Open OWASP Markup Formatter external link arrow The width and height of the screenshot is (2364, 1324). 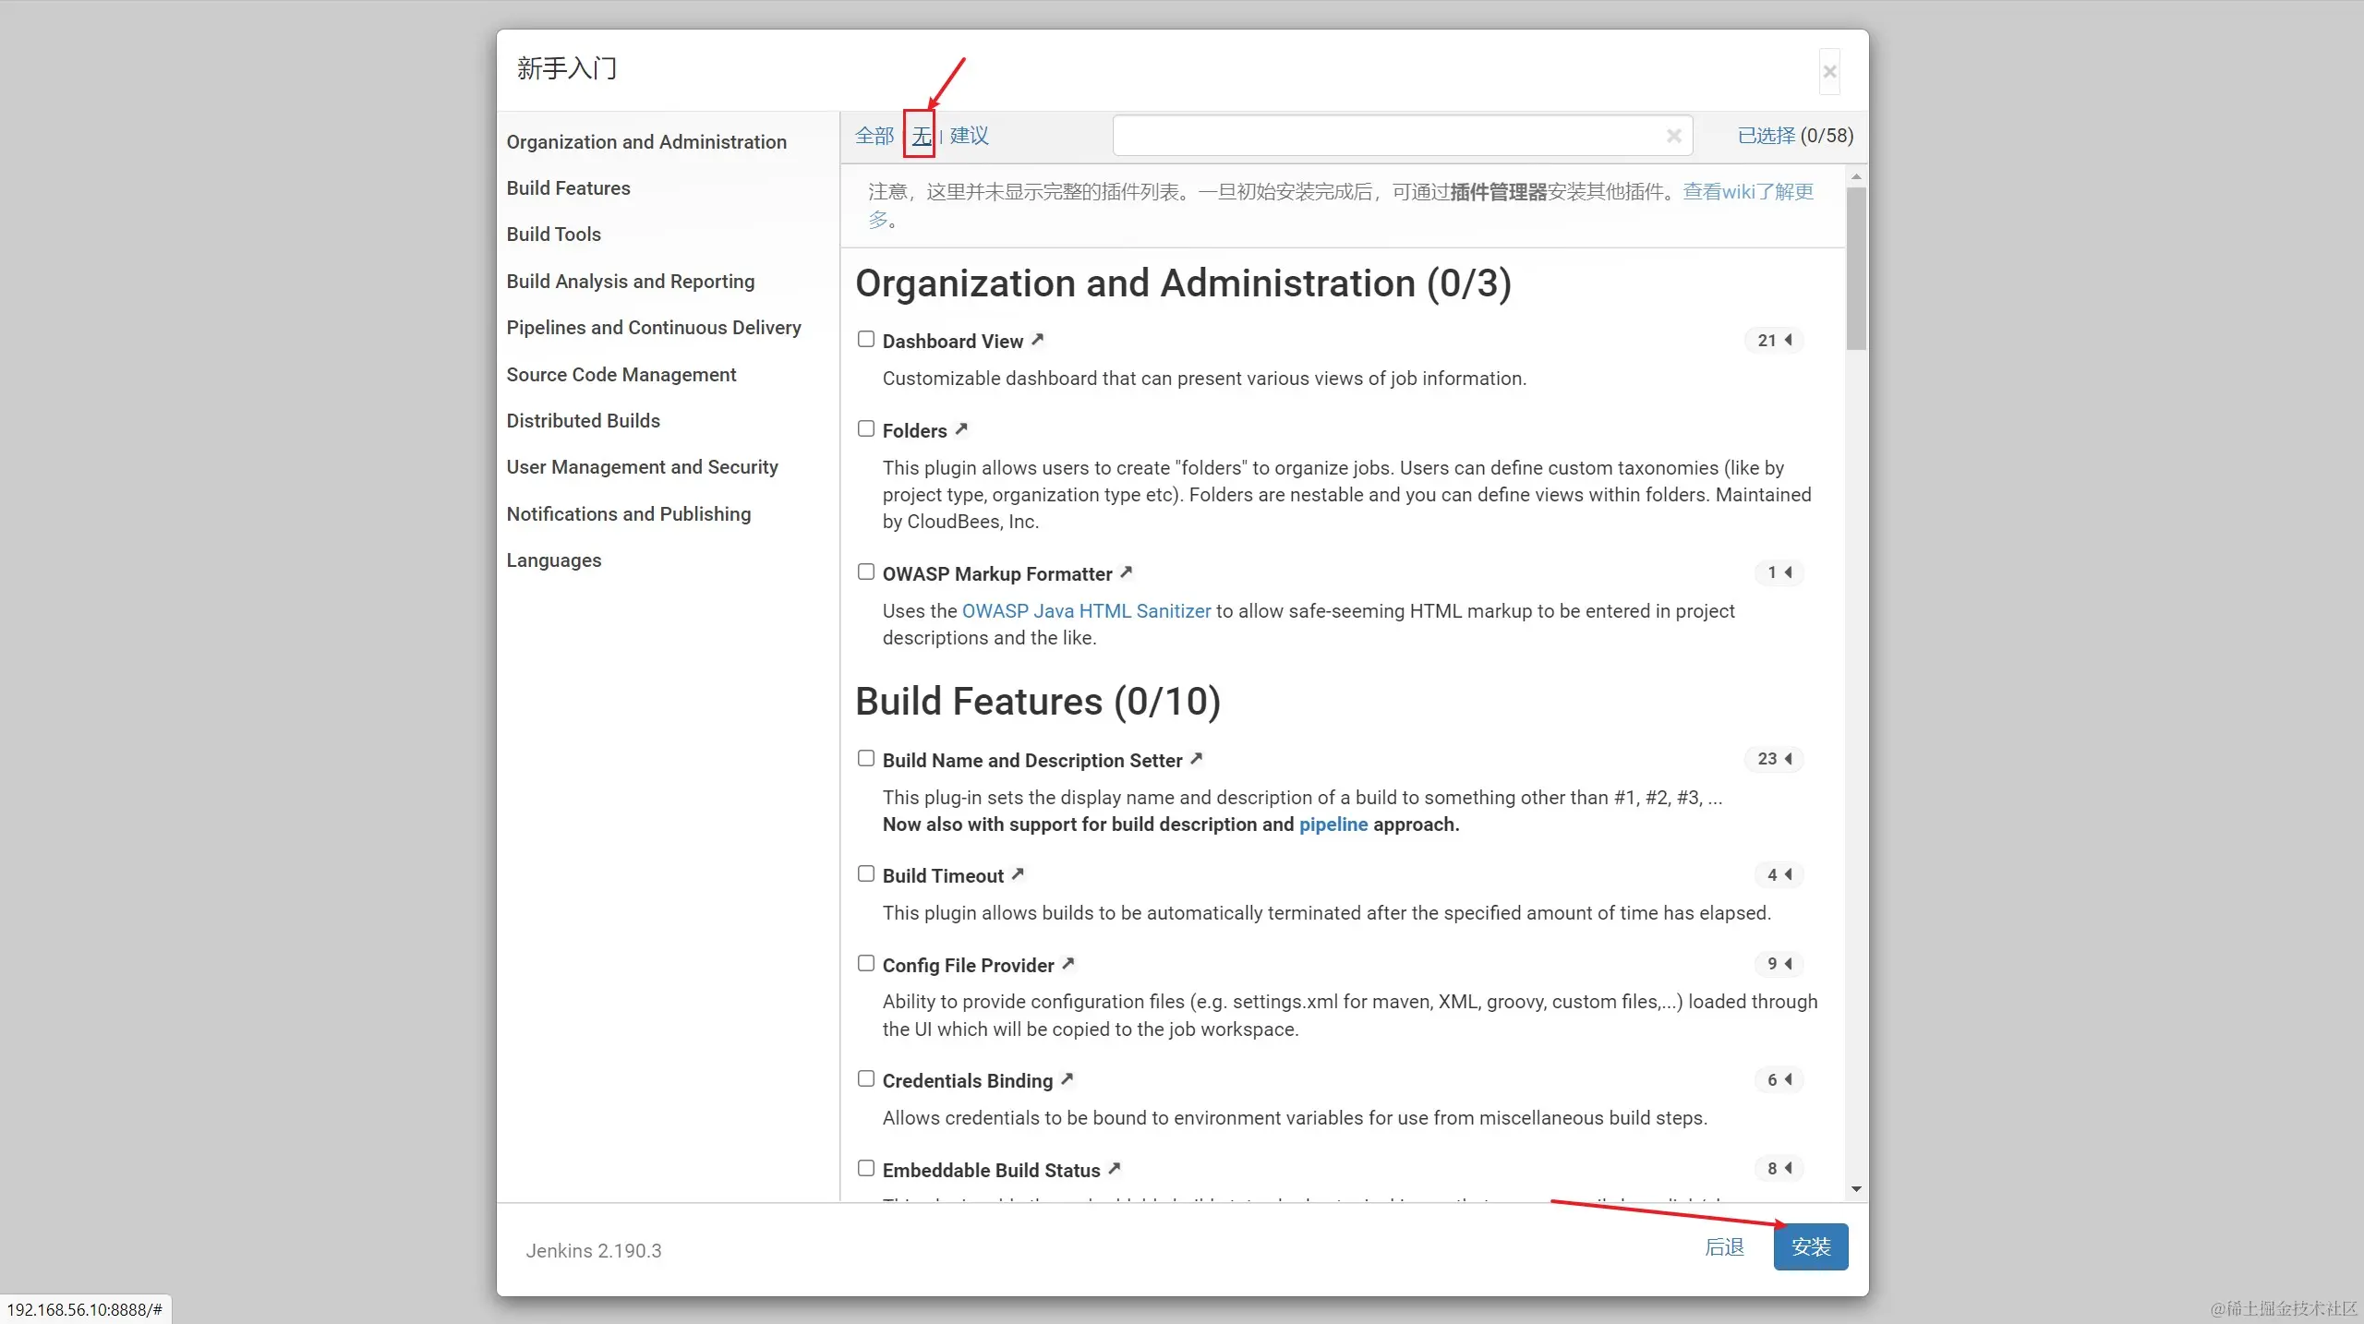point(1126,572)
